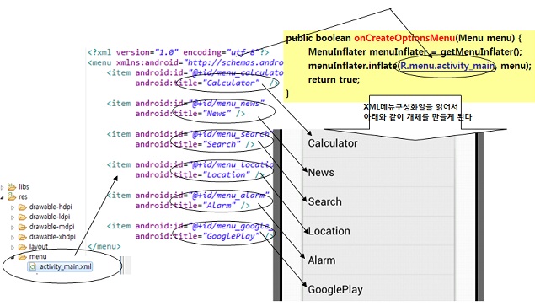This screenshot has height=306, width=535.
Task: Choose the Search menu item
Action: (x=379, y=201)
